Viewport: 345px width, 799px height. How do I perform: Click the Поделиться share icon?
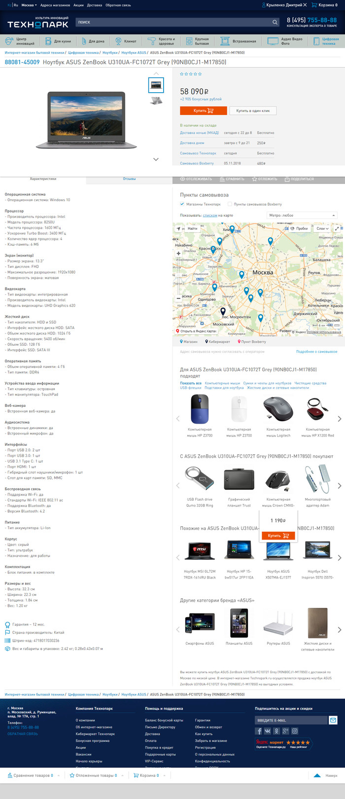[287, 179]
